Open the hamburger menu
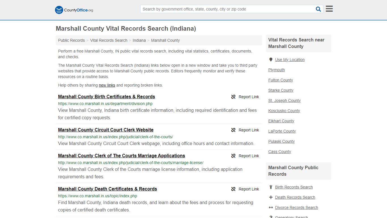This screenshot has height=218, width=387. coord(329,9)
